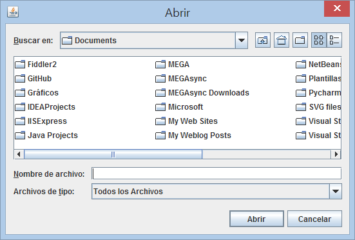Select the MEGAsync folder
Viewport: 355px width, 240px height.
click(x=181, y=79)
